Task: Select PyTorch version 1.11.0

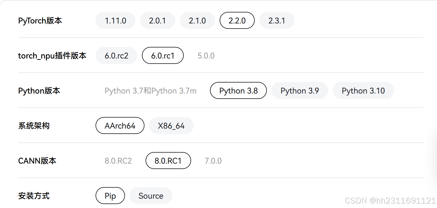Action: (x=115, y=20)
